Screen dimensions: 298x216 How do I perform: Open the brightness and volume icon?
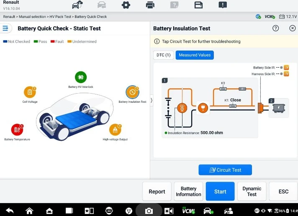(169, 211)
